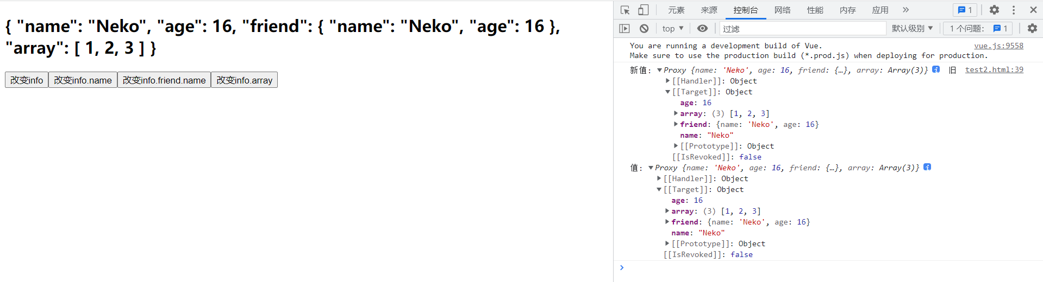Open the top JavaScript context dropdown
The image size is (1043, 282).
pos(673,28)
